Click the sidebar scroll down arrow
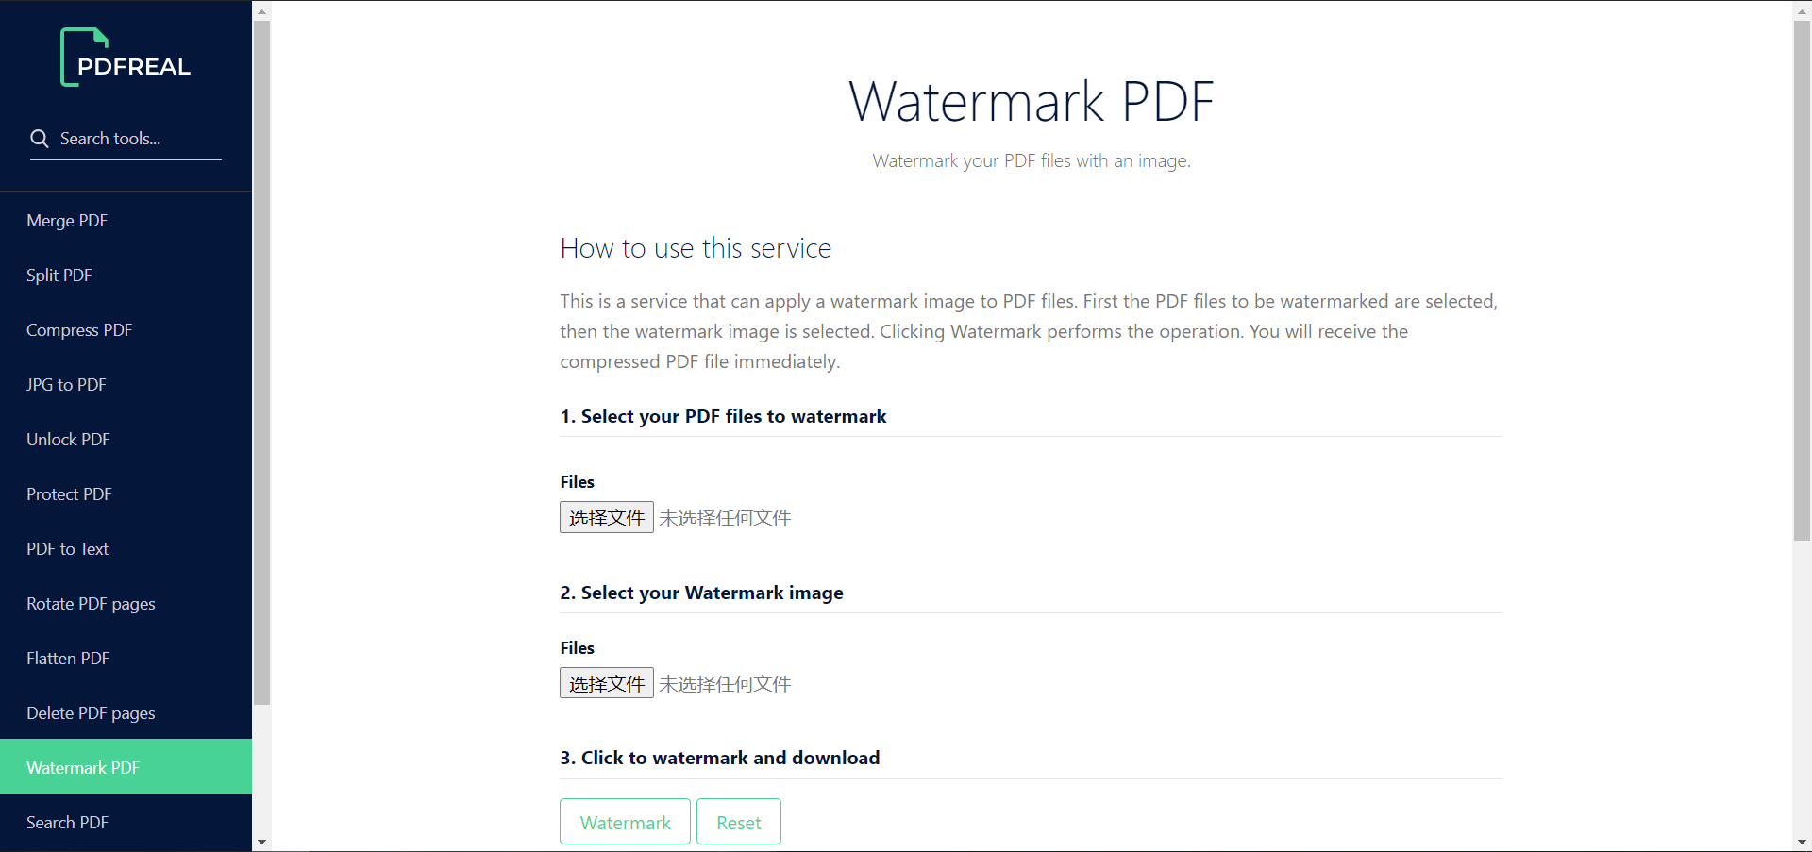The height and width of the screenshot is (852, 1812). 261,842
